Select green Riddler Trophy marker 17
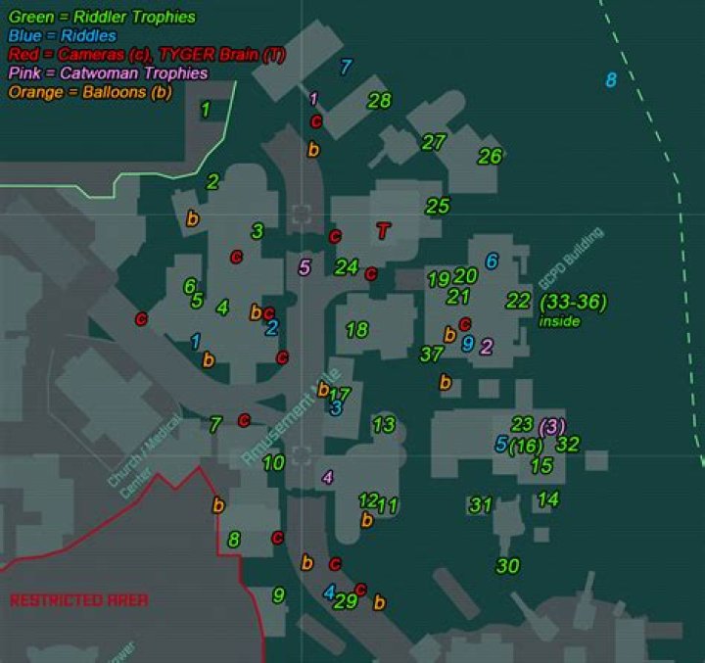The height and width of the screenshot is (663, 705). click(340, 395)
